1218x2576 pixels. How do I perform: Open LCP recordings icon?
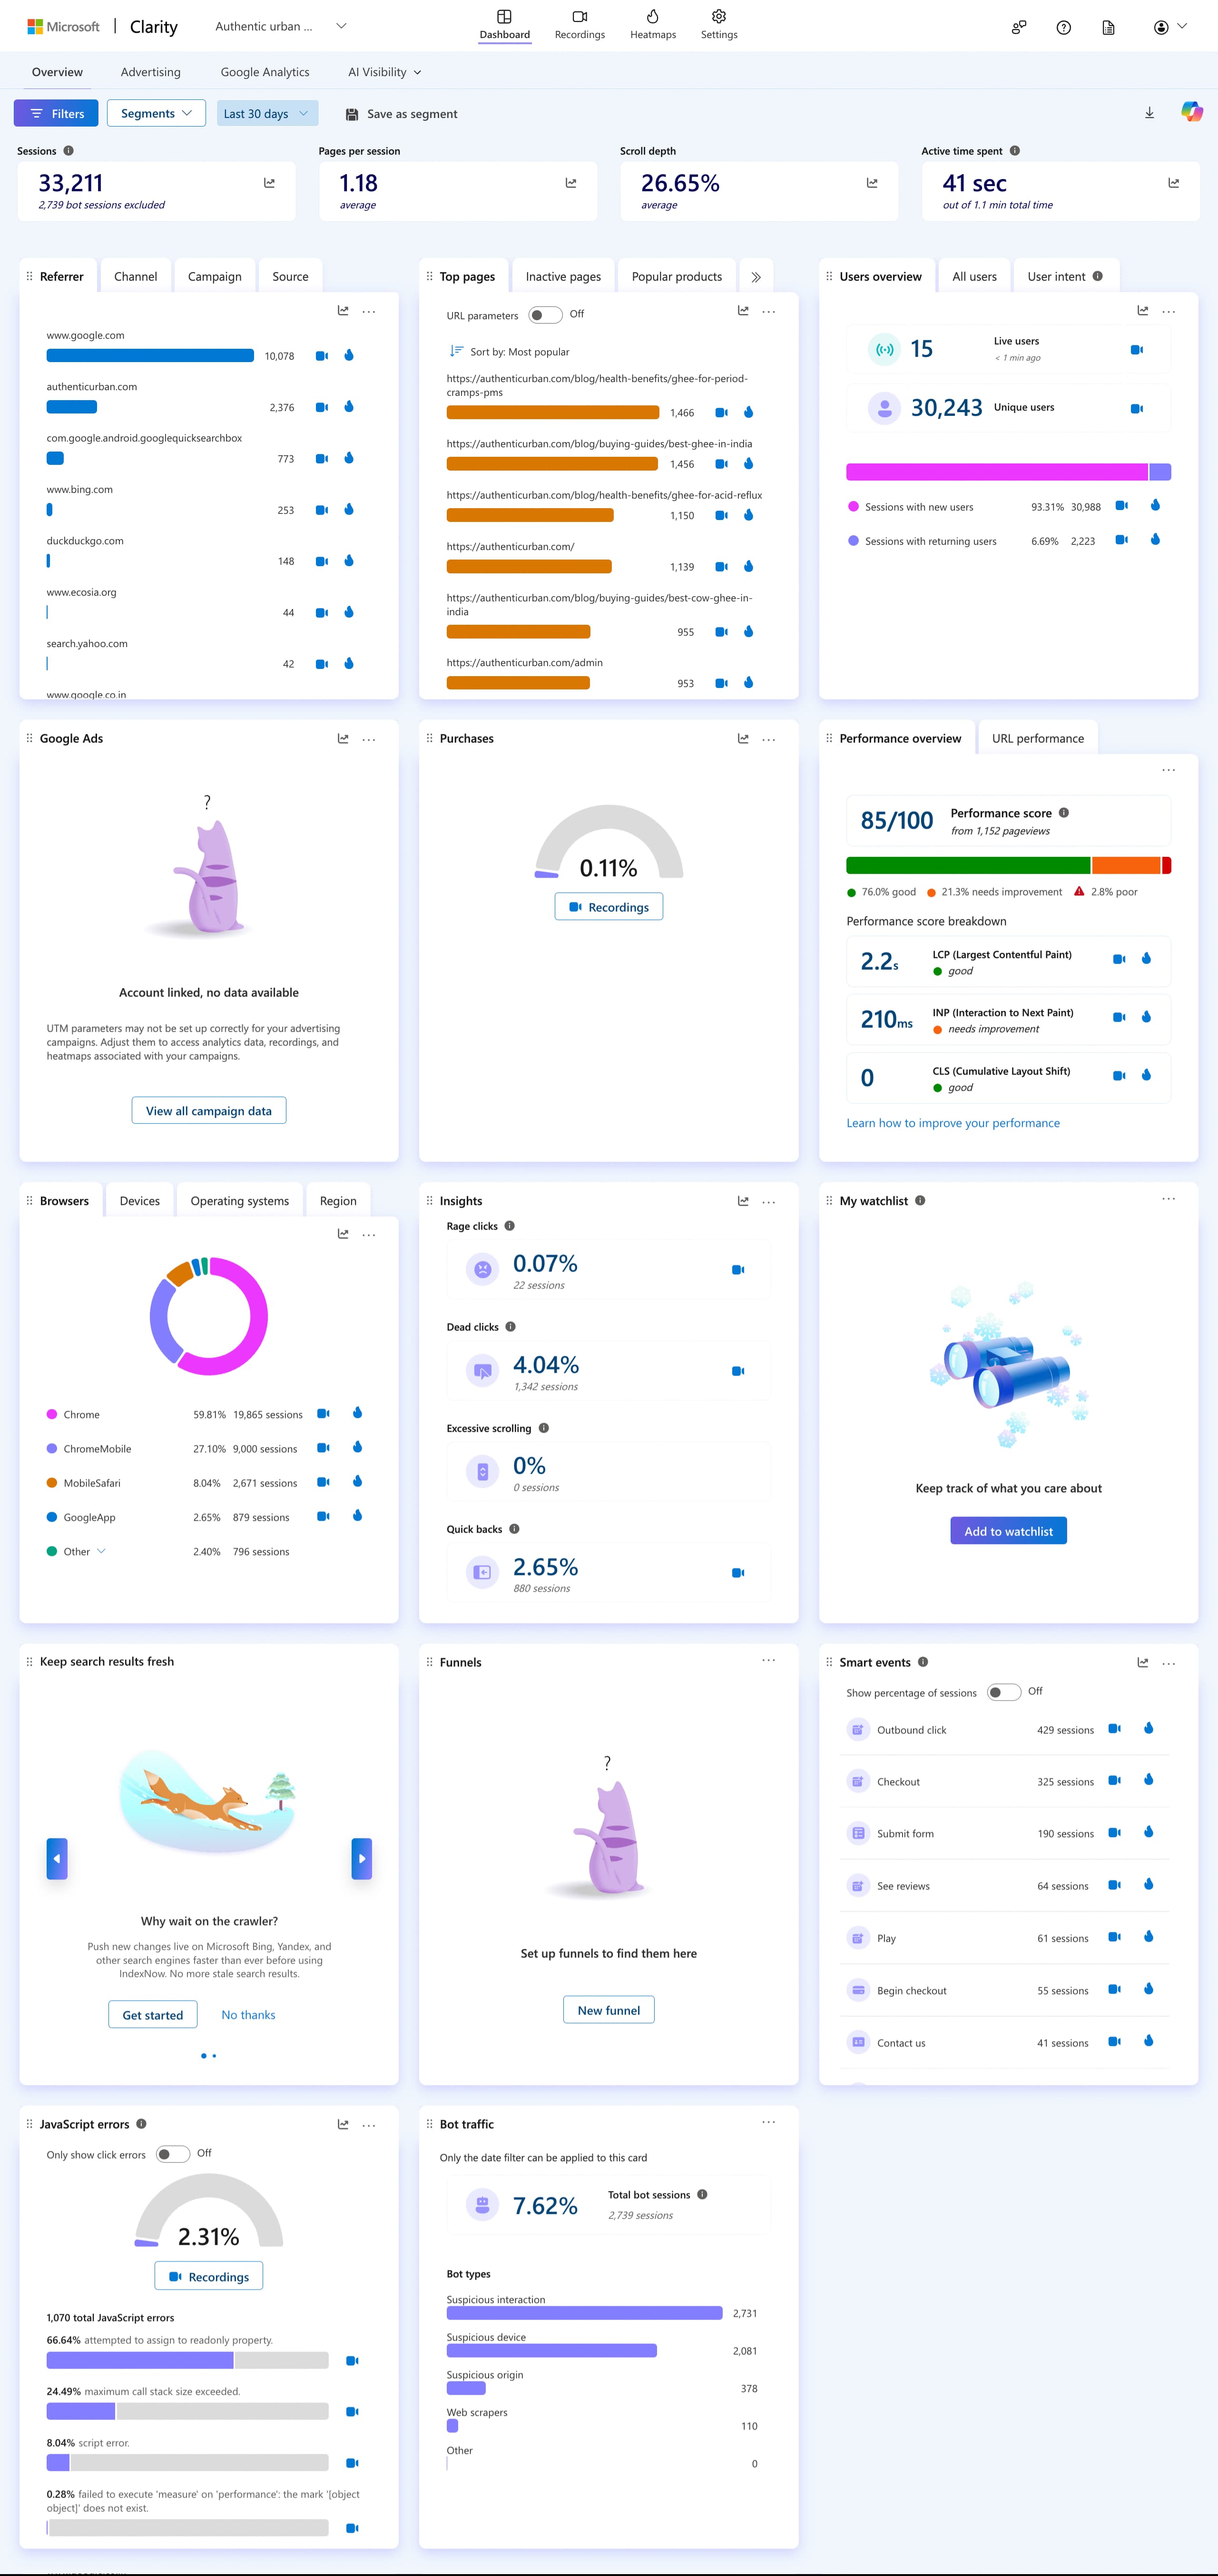click(x=1119, y=959)
